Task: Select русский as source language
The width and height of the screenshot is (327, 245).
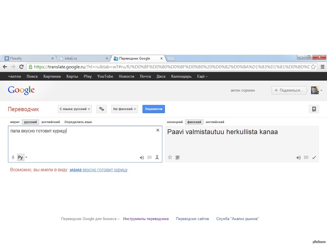Action: (30, 122)
